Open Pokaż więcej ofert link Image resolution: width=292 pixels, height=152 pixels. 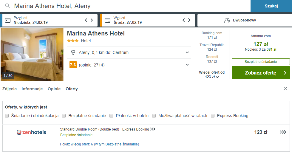99,144
